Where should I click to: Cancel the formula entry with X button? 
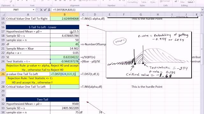click(41, 10)
